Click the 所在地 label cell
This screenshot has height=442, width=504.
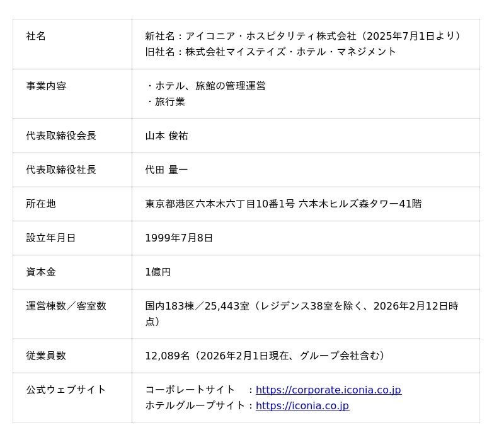(x=41, y=204)
